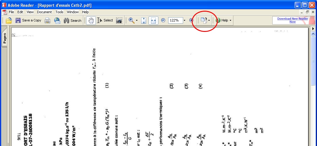Open the Help menu in menu bar
The width and height of the screenshot is (317, 146).
click(x=85, y=12)
